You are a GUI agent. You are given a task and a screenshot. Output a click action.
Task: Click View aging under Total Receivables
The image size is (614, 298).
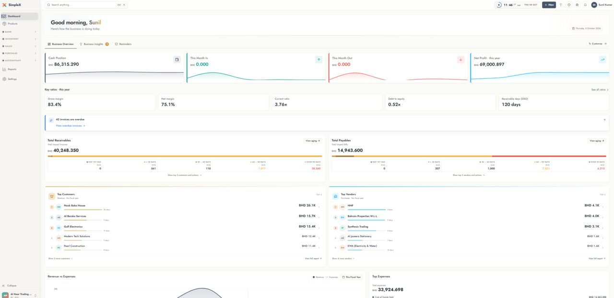(313, 141)
